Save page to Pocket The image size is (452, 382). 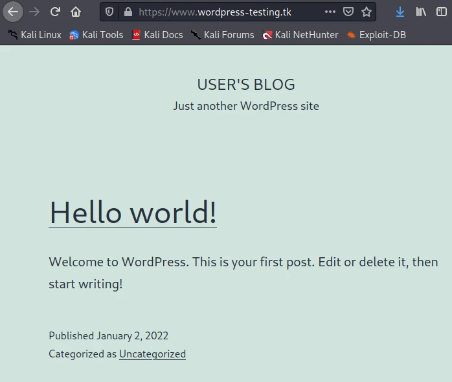point(348,12)
